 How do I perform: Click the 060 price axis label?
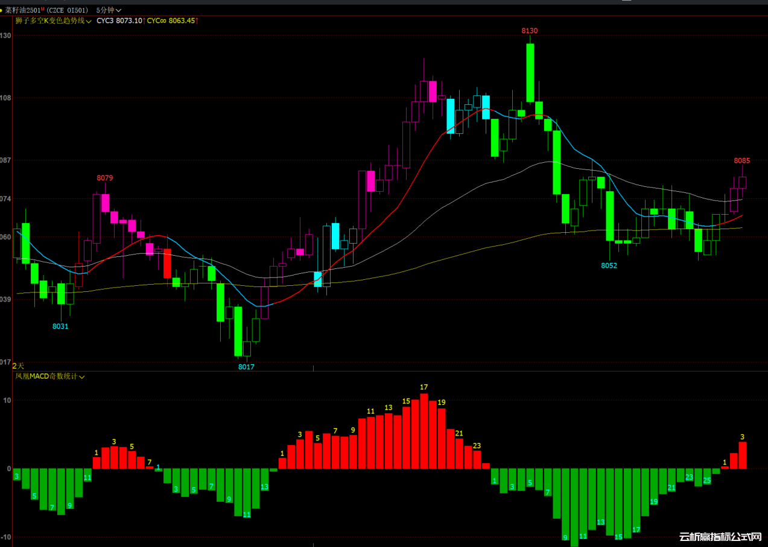click(6, 237)
